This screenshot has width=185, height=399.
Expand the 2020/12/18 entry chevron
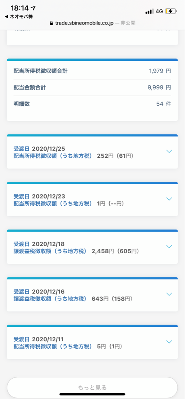[x=169, y=247]
